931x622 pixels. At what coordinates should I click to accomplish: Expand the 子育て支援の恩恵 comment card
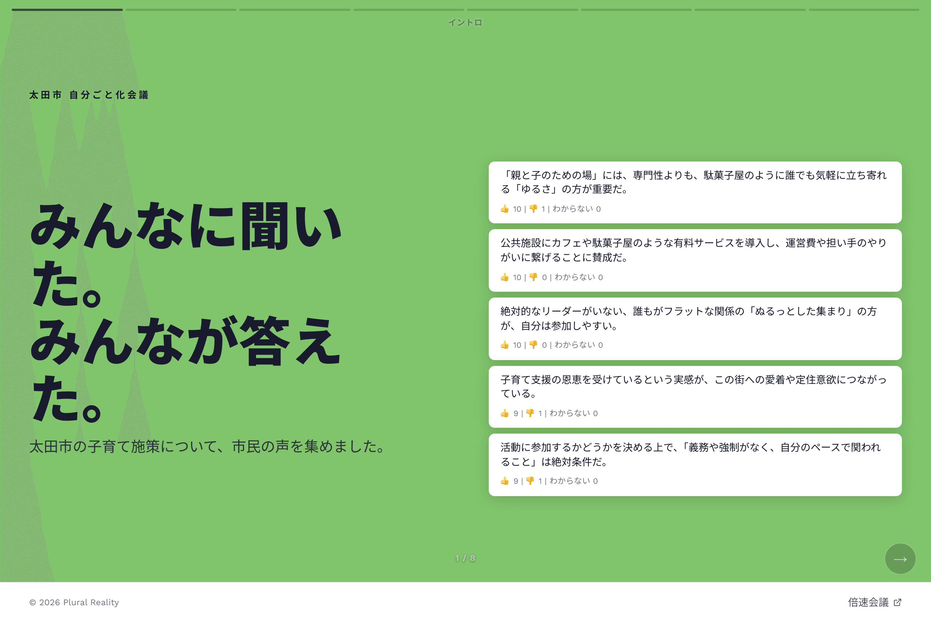(695, 395)
